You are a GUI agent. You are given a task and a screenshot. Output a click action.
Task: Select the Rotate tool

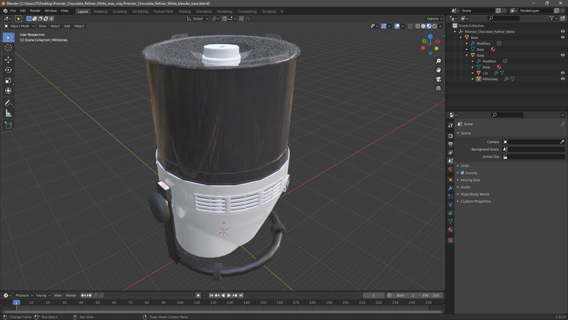pos(8,70)
